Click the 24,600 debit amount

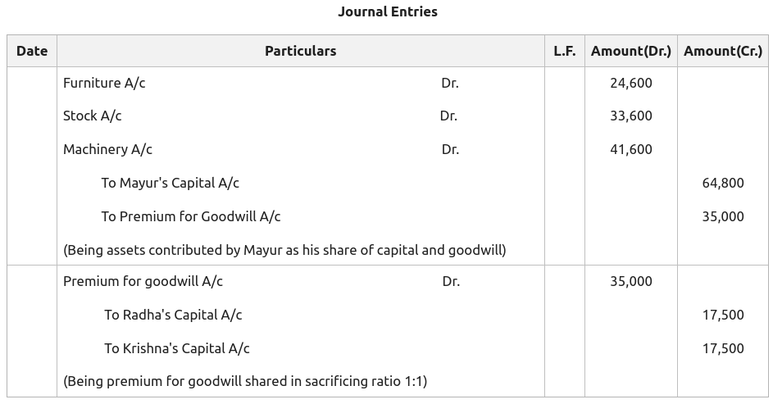click(x=631, y=84)
